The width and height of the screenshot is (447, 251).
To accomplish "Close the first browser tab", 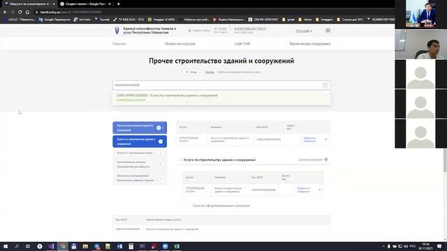I will (54, 4).
